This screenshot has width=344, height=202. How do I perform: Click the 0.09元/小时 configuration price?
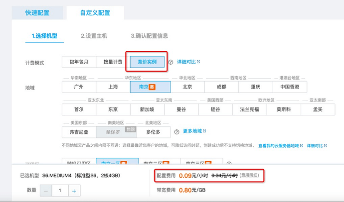[193, 176]
